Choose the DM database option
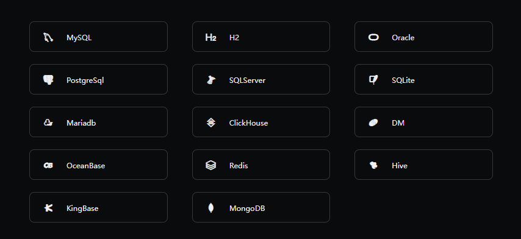521x239 pixels. click(423, 122)
